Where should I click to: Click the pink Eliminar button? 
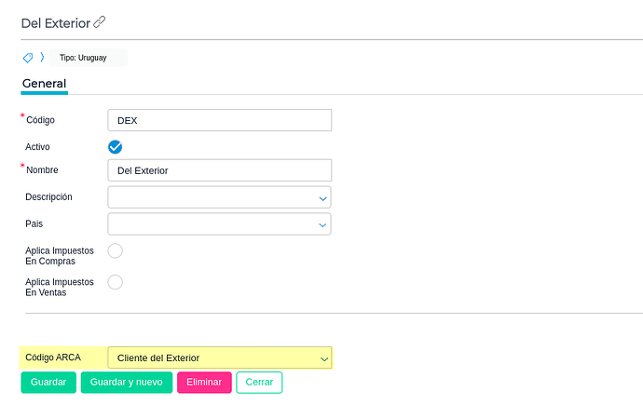pos(204,383)
